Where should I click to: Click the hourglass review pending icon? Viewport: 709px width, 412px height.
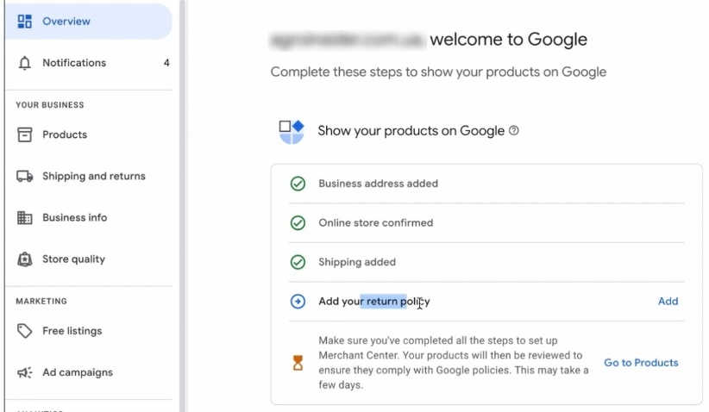pos(298,363)
